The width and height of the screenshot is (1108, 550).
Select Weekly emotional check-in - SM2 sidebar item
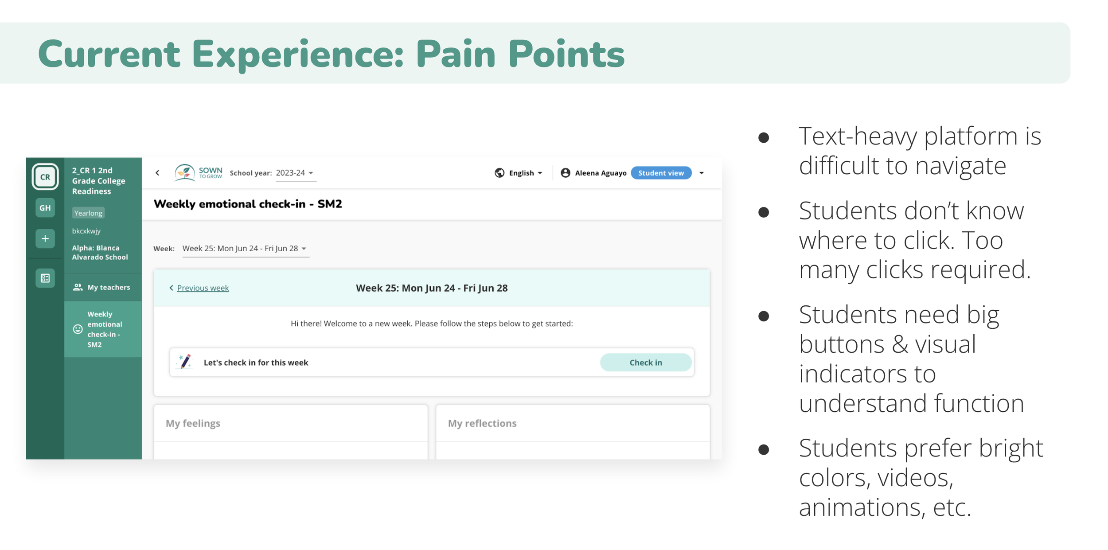103,329
